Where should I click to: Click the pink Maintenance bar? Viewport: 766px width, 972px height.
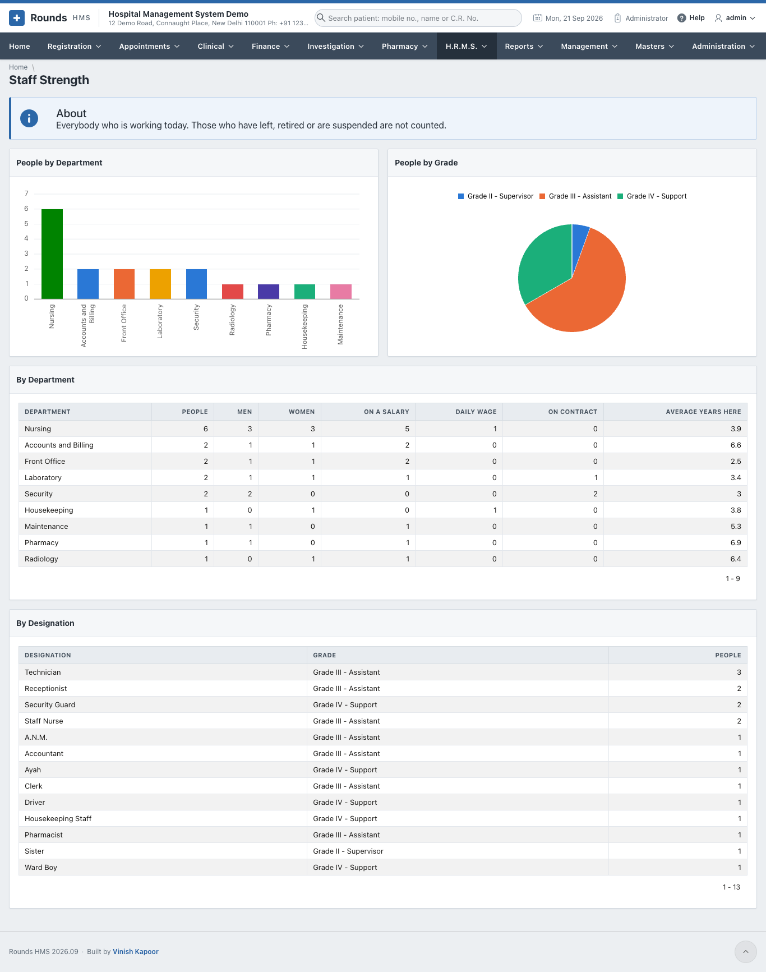coord(341,292)
